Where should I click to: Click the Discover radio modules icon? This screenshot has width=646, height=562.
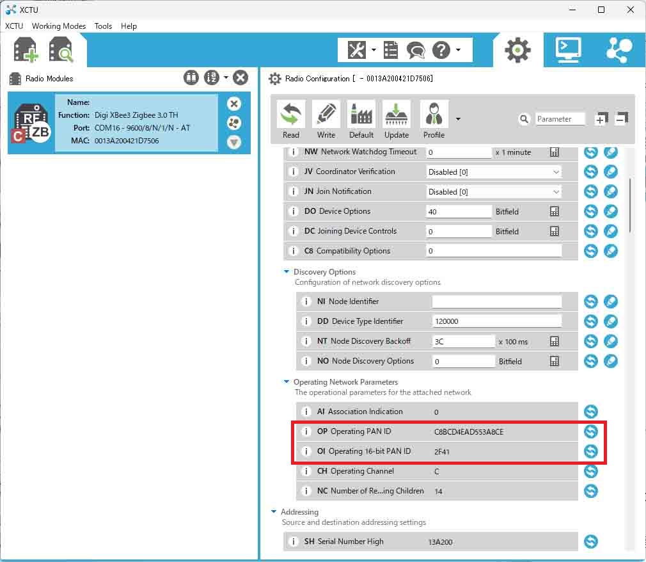pos(61,50)
